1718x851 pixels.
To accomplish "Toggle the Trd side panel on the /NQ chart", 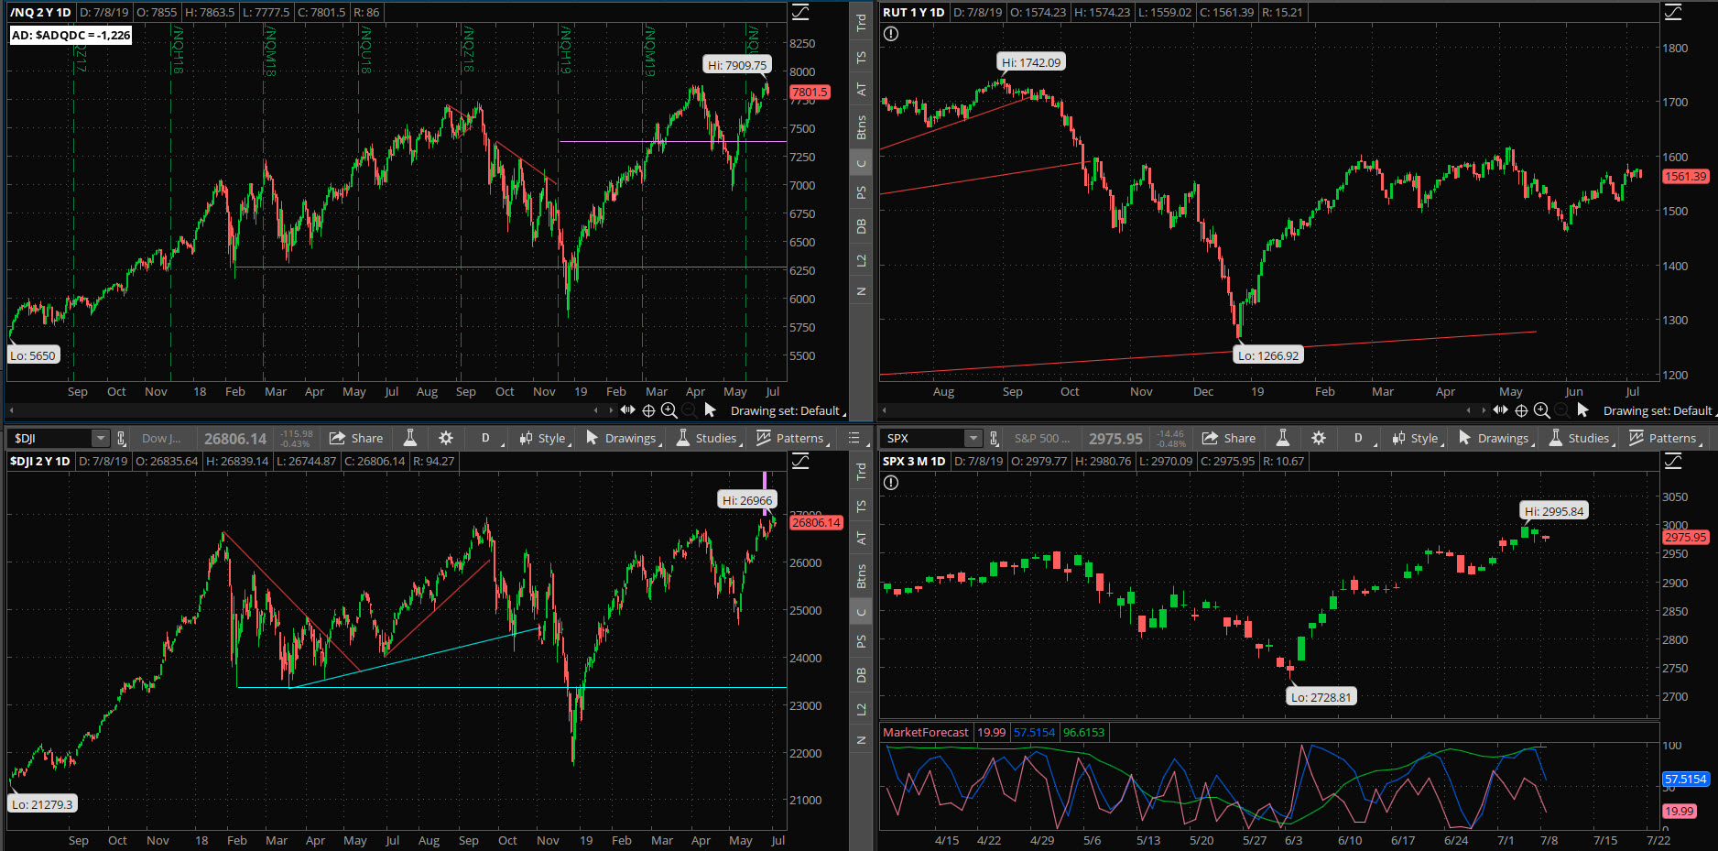I will point(861,23).
